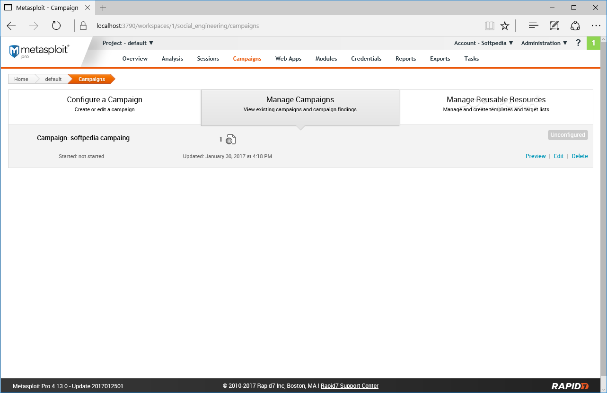Open the browser More actions ellipsis
Image resolution: width=607 pixels, height=393 pixels.
tap(596, 26)
